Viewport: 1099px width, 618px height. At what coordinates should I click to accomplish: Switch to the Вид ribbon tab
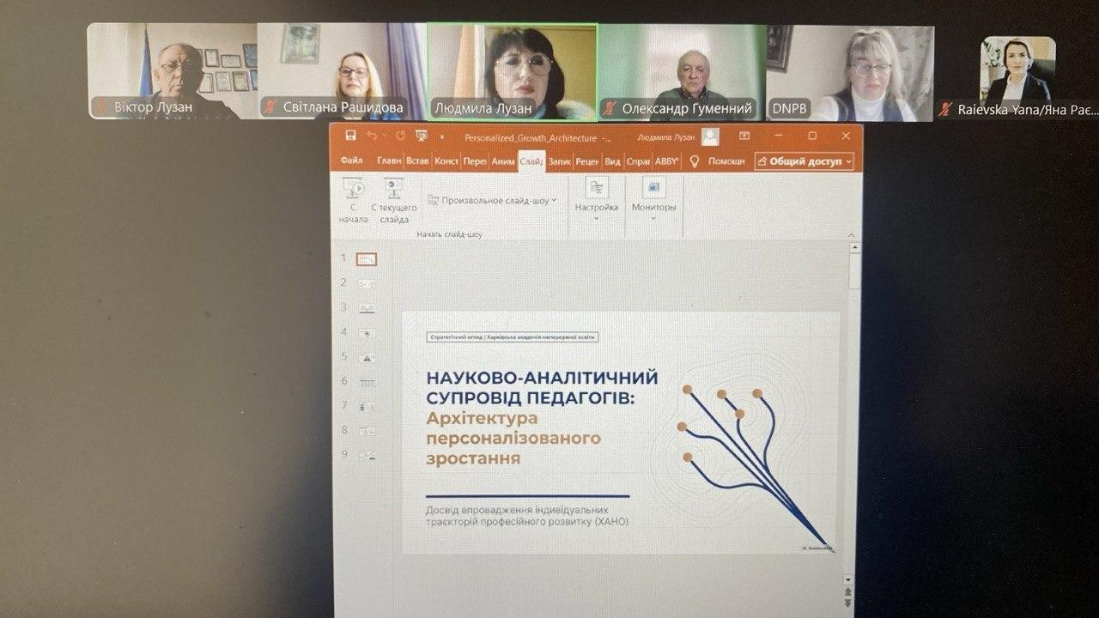(612, 161)
